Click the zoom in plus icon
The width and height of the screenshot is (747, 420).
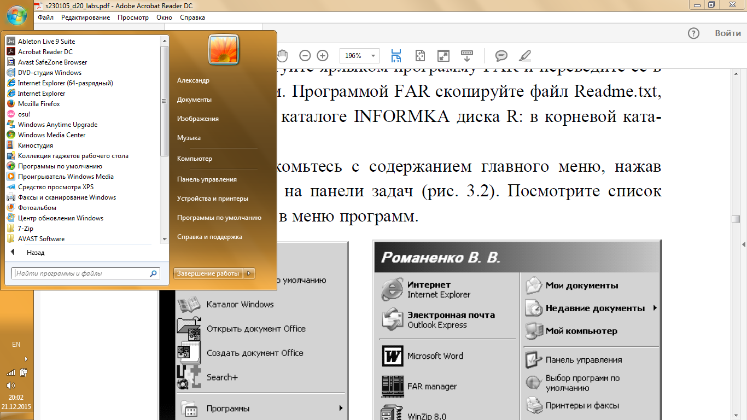click(x=323, y=56)
